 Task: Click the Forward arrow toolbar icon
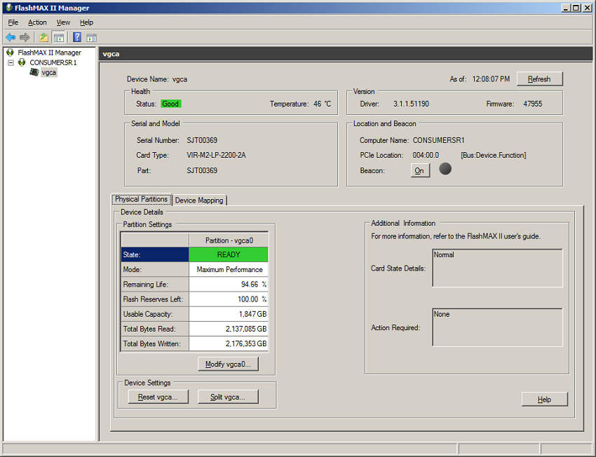click(x=25, y=37)
